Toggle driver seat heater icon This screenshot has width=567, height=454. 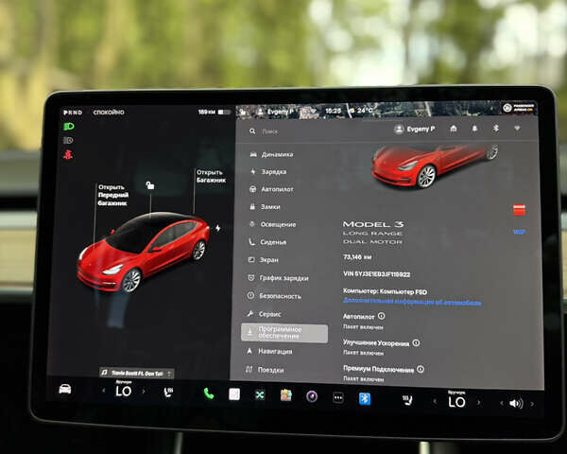(168, 391)
